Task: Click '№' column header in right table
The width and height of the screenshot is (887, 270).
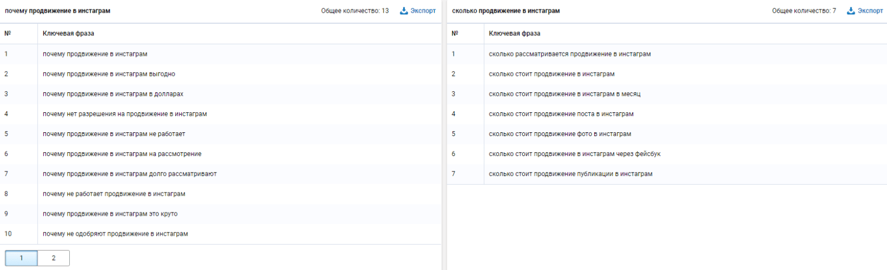Action: click(455, 33)
